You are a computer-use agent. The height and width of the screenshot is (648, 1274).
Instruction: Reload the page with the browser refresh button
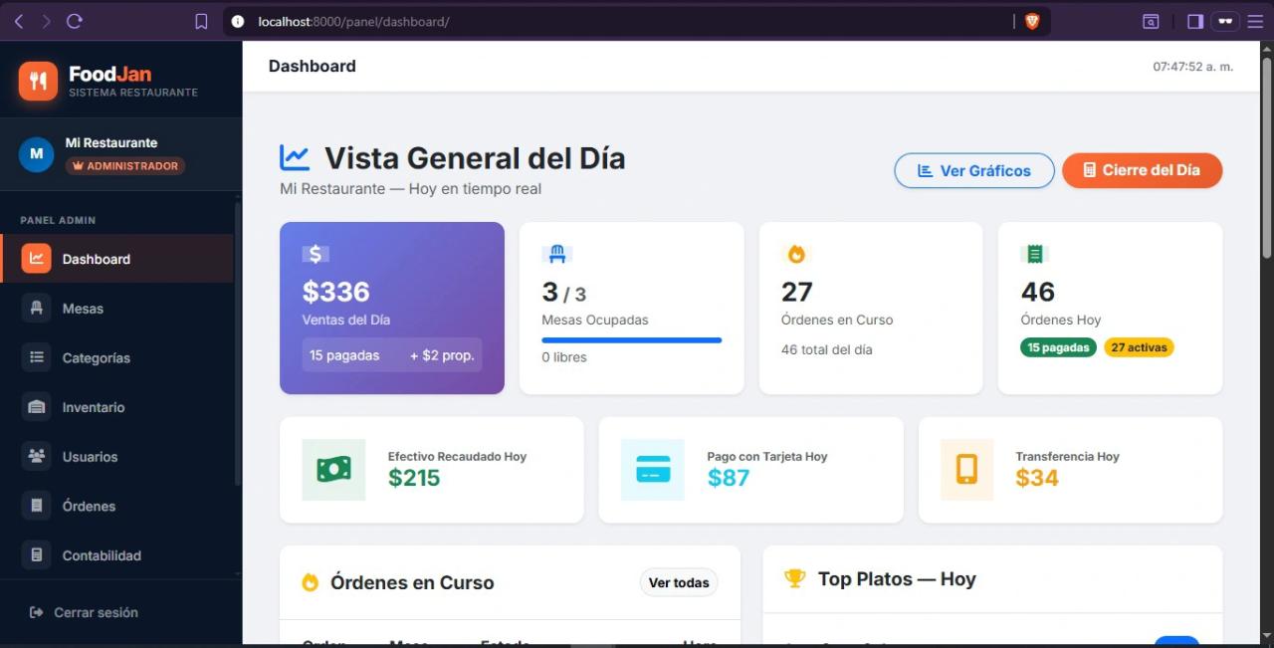(x=75, y=21)
